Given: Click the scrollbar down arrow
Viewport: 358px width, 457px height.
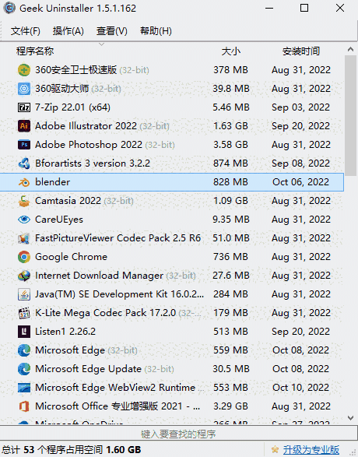Looking at the screenshot, I should click(x=351, y=418).
